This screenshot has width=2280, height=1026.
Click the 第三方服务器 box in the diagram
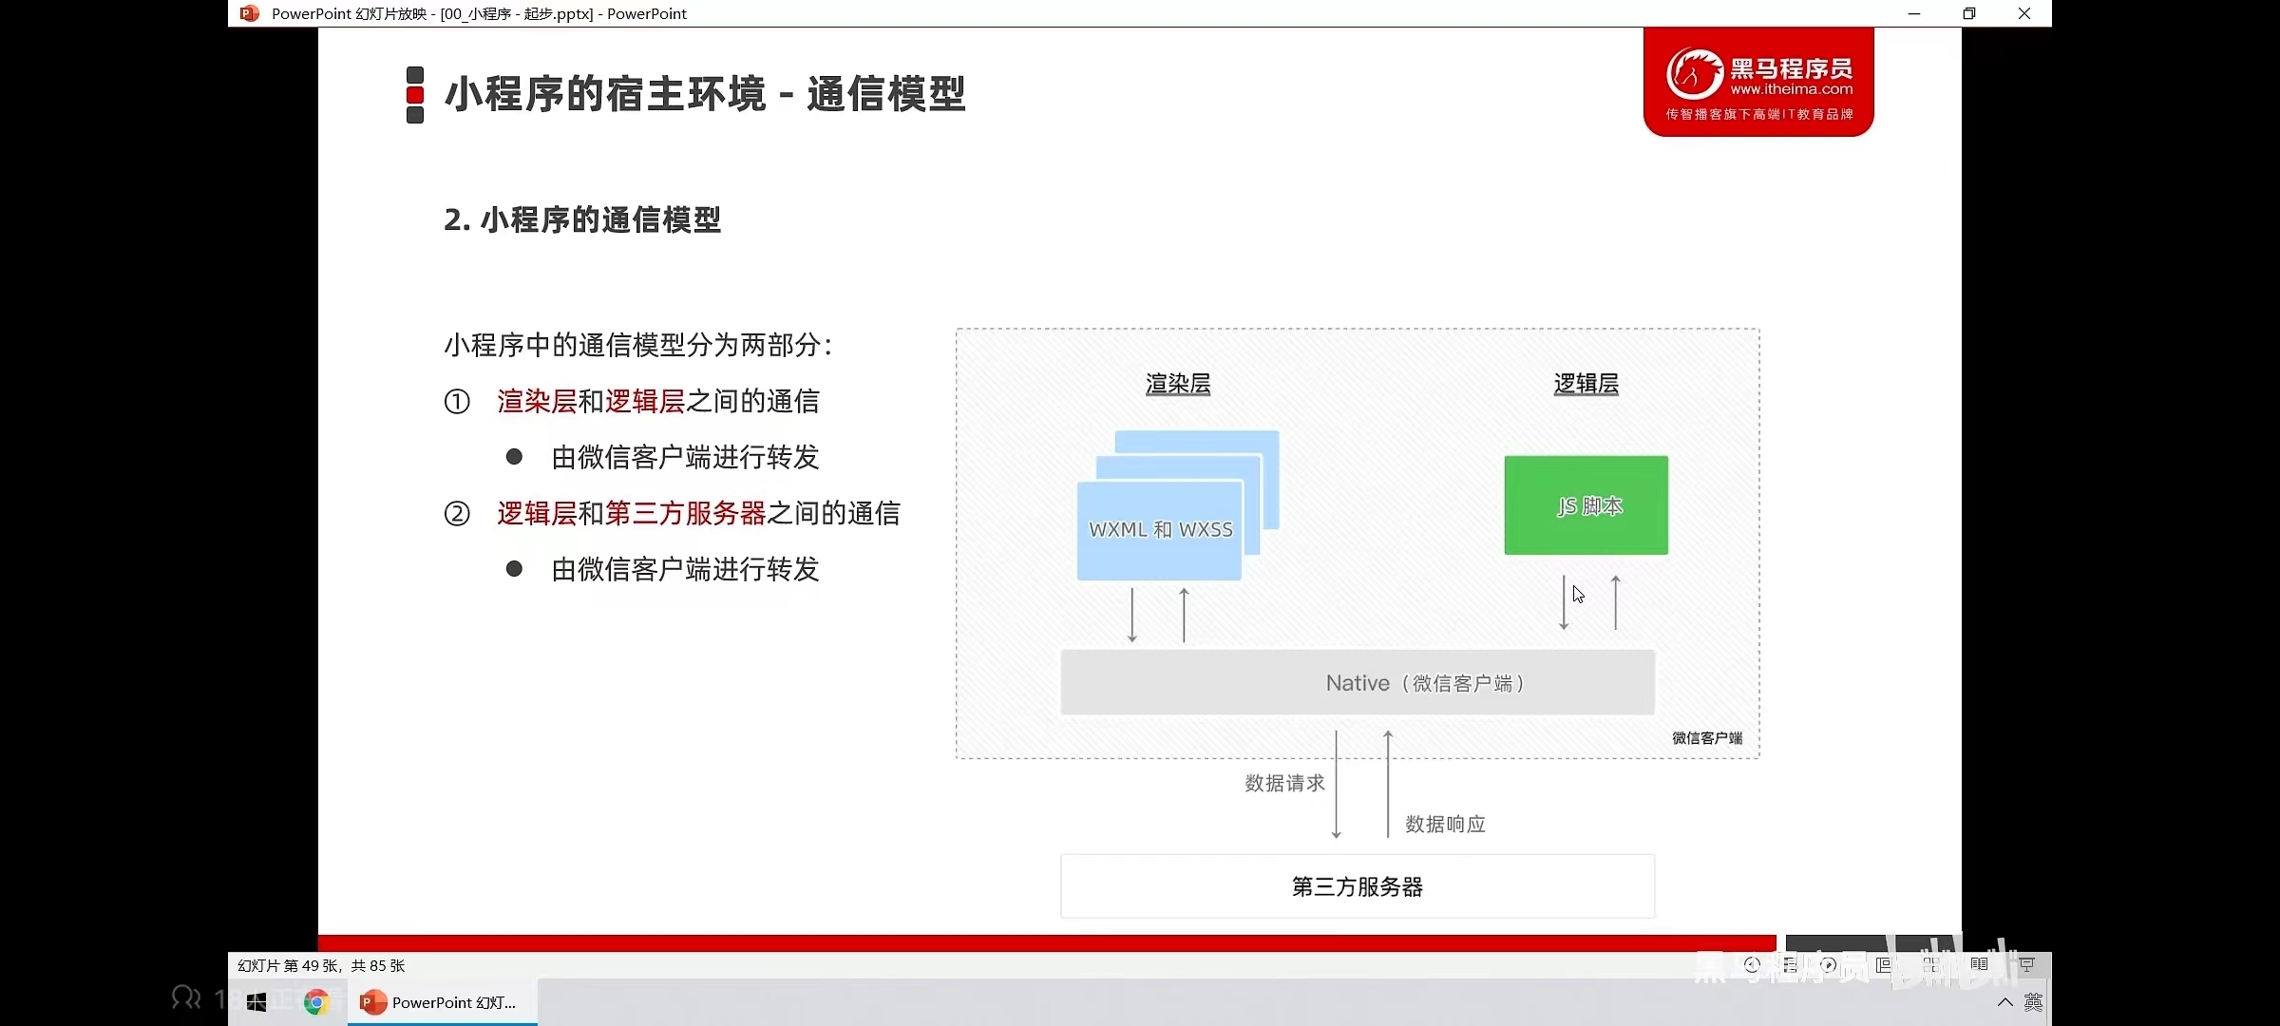tap(1357, 886)
